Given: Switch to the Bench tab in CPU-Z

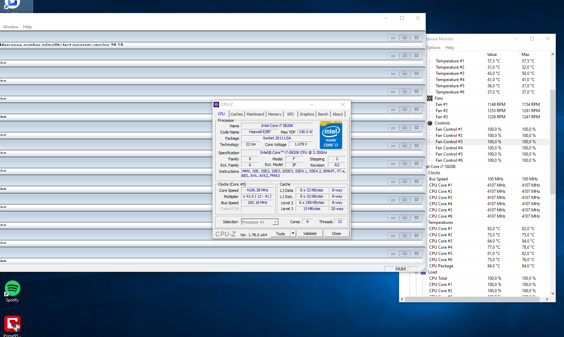Looking at the screenshot, I should (x=323, y=114).
